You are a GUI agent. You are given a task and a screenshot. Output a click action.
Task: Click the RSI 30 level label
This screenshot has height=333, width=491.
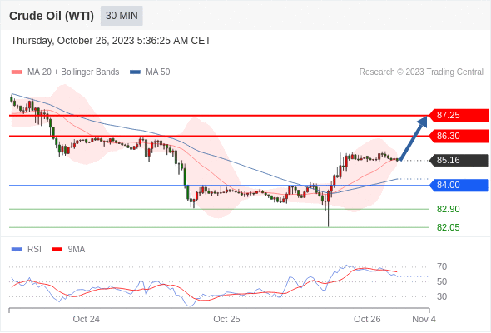(442, 296)
